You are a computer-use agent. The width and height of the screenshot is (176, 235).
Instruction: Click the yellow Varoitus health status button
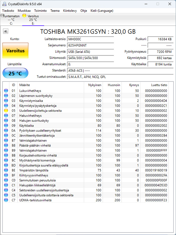click(x=15, y=51)
